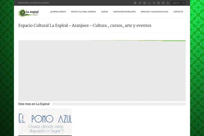Open the Facebook social icon
204x136 pixels.
pos(135,3)
